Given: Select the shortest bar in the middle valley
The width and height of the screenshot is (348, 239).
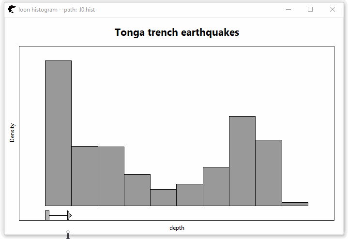Looking at the screenshot, I should point(163,197).
